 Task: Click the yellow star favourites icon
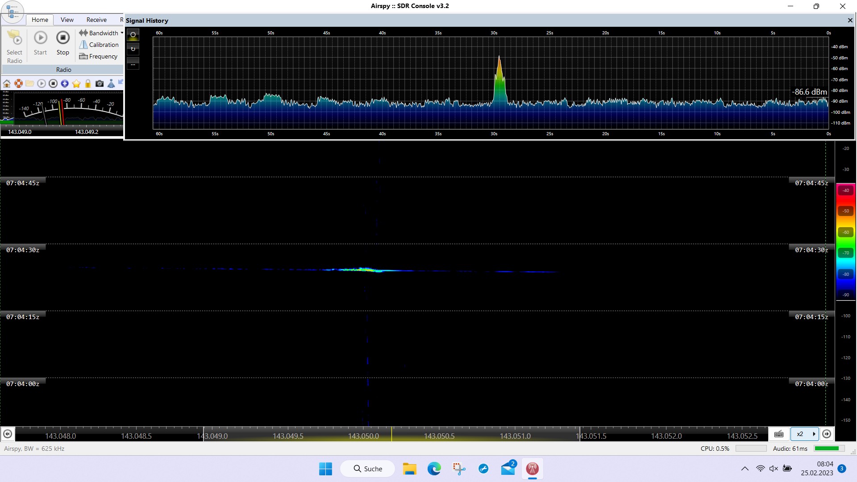pos(76,83)
